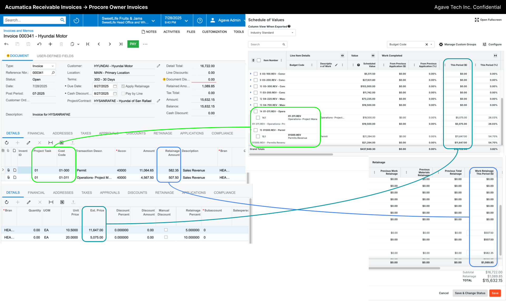
Task: Open the Budget Code column kebab menu
Action: pyautogui.click(x=312, y=65)
